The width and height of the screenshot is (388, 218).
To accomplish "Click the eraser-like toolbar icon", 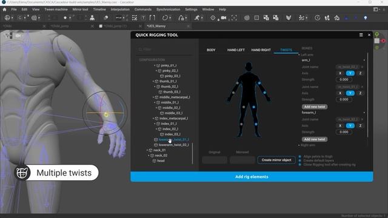I will 106,18.
